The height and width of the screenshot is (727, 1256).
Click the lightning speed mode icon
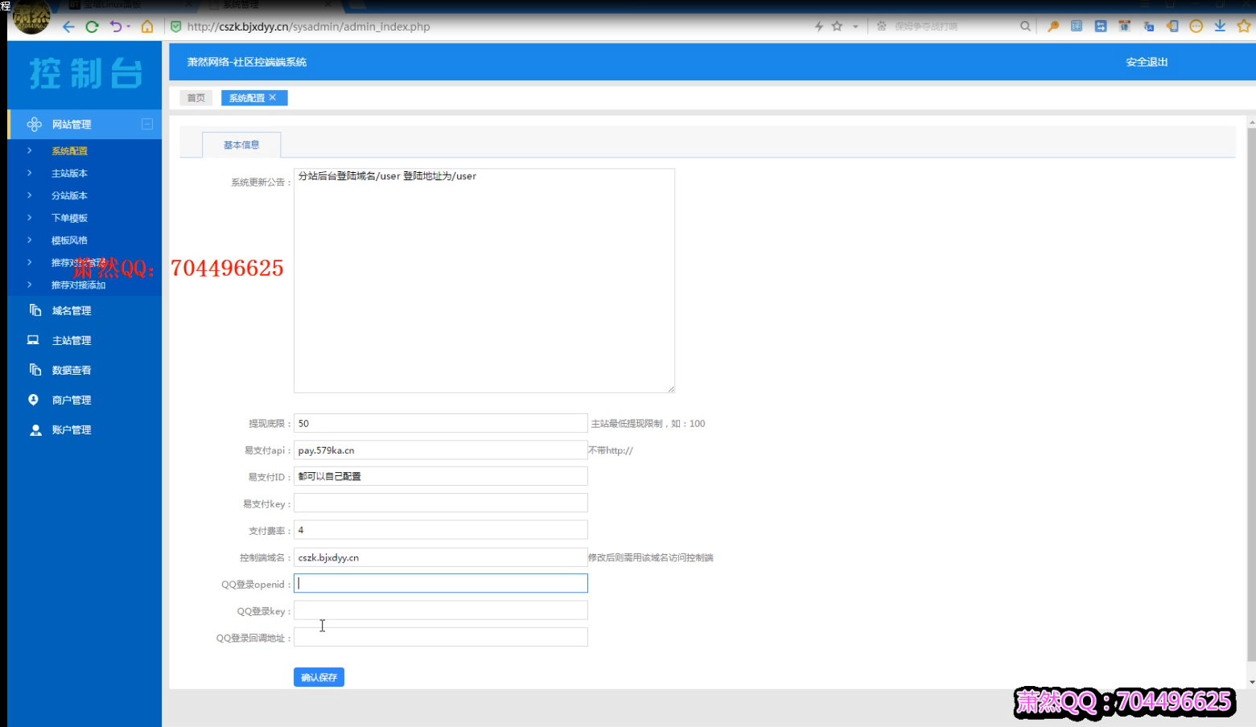point(819,27)
